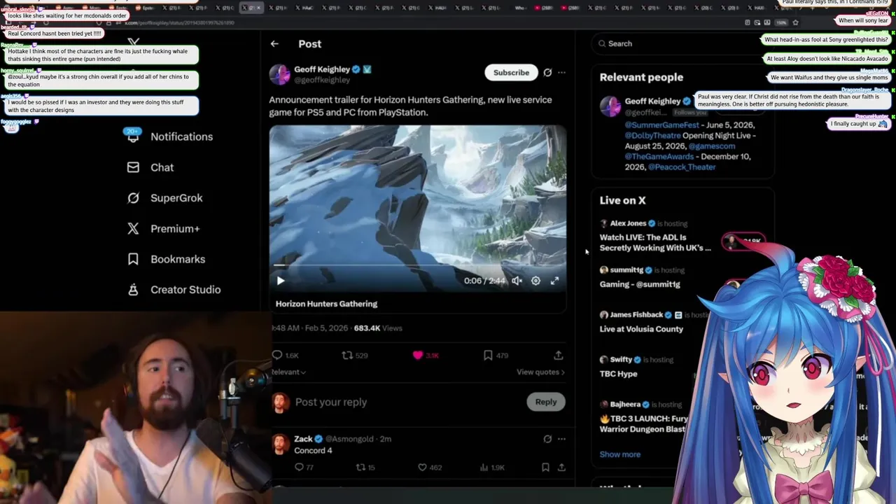896x504 pixels.
Task: Open Geoff Keighley in Relevant people
Action: pyautogui.click(x=652, y=101)
